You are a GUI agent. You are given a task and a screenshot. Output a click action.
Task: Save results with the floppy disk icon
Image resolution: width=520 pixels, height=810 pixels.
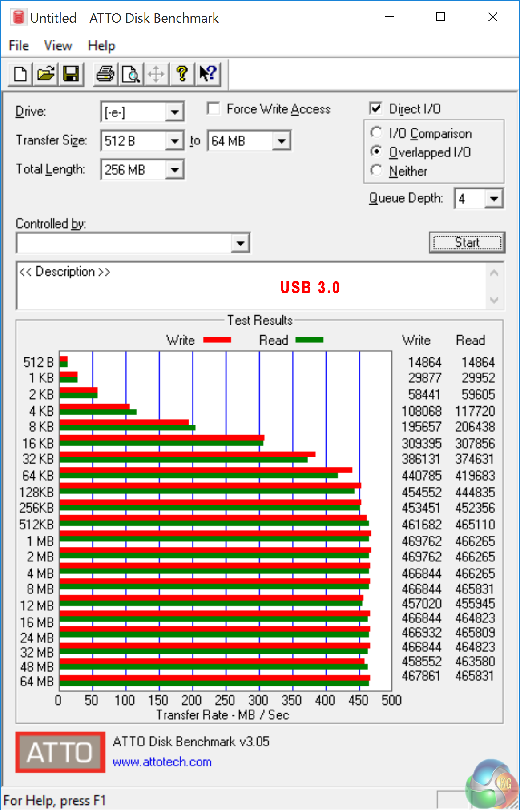(x=71, y=73)
